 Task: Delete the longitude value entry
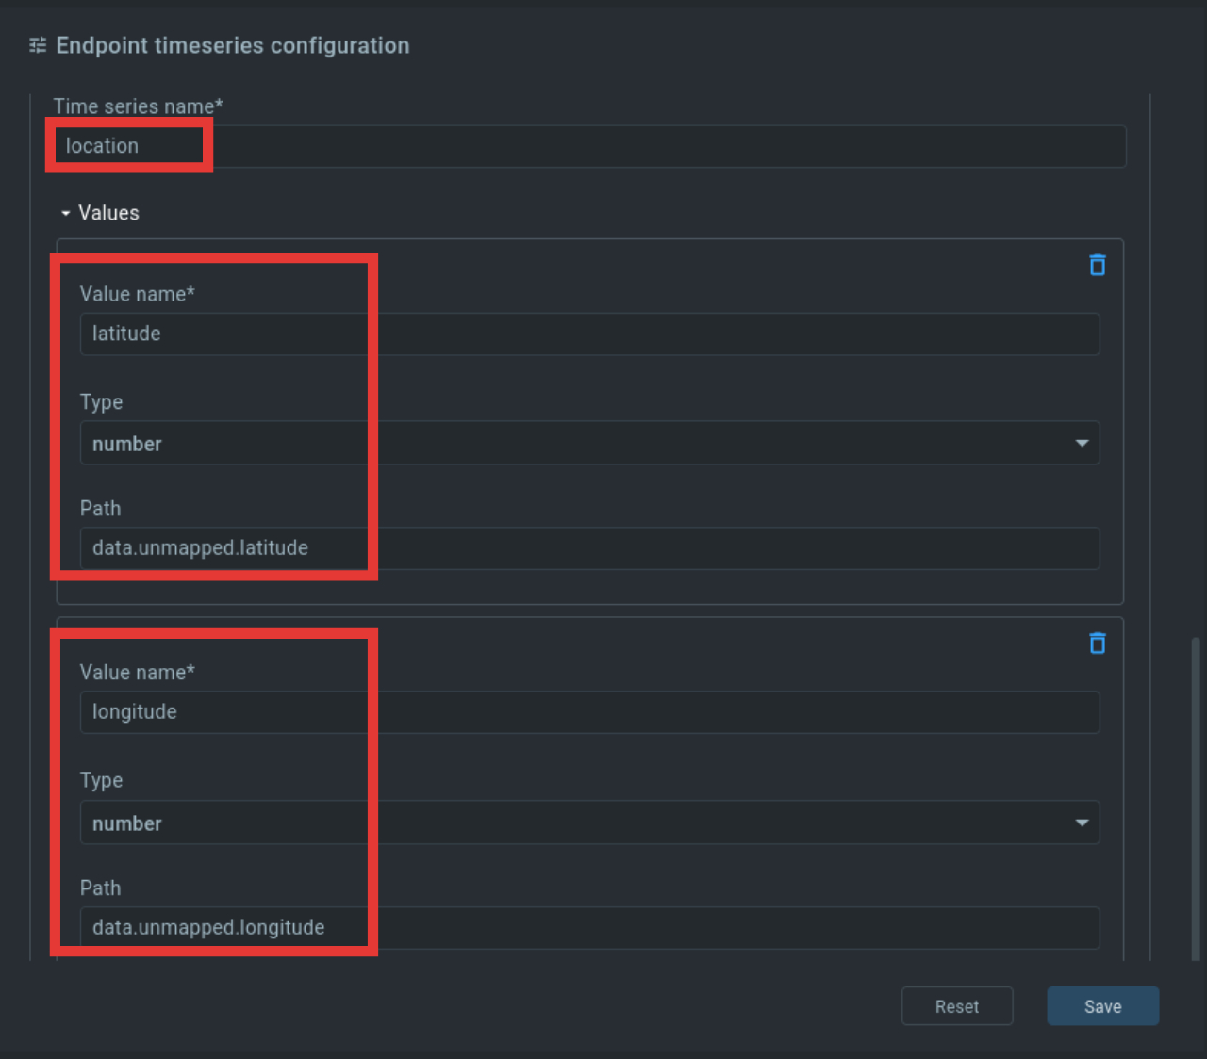pyautogui.click(x=1098, y=643)
